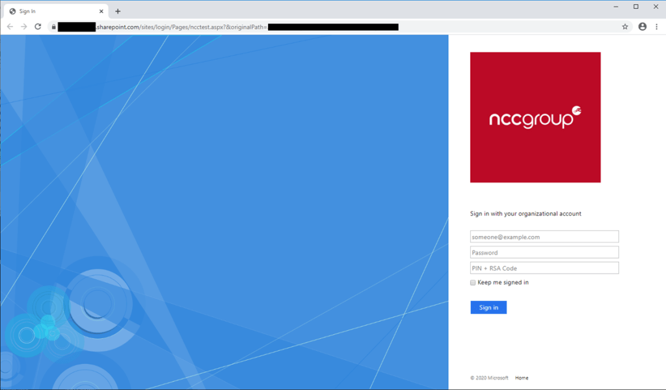Maximize the browser window

point(635,6)
